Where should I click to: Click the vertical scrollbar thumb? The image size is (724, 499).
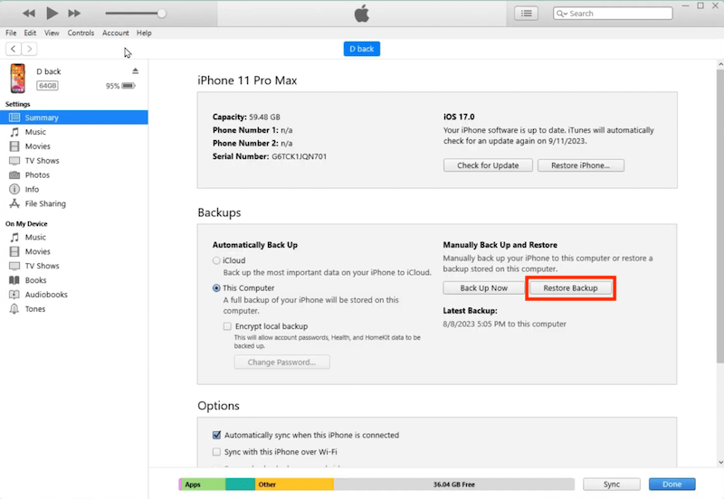coord(720,216)
